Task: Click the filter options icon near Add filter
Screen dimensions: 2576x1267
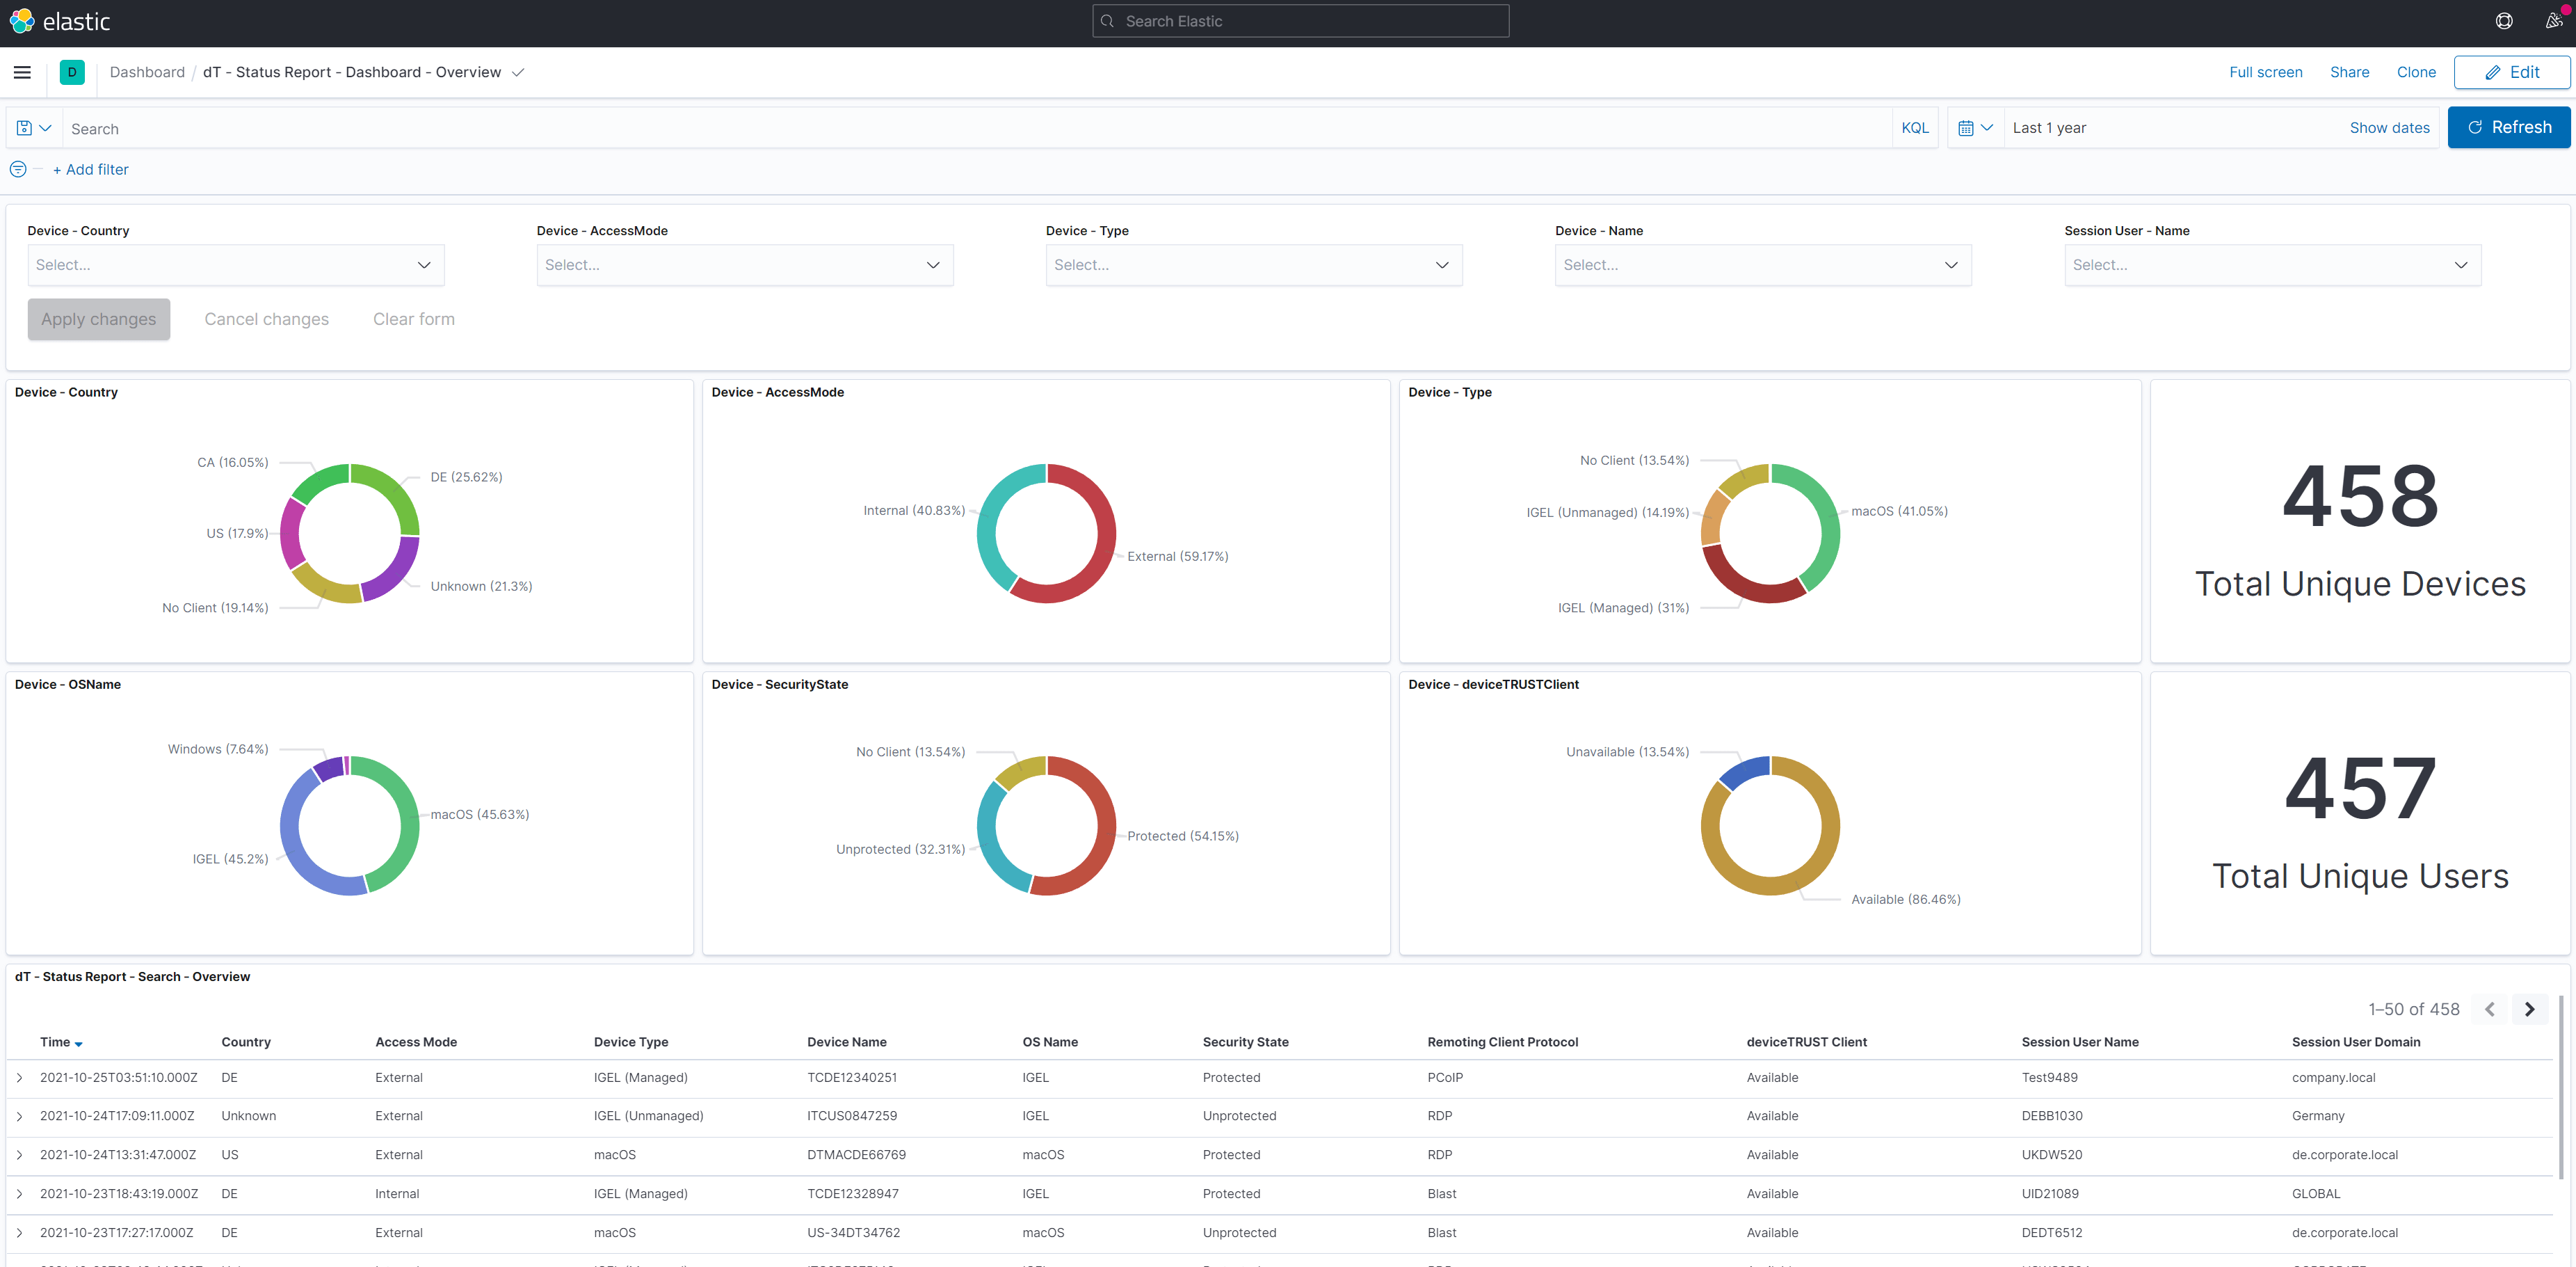Action: click(18, 169)
